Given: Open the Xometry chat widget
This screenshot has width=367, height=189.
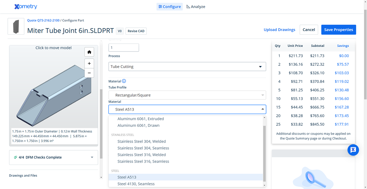Looking at the screenshot, I should pos(353,150).
